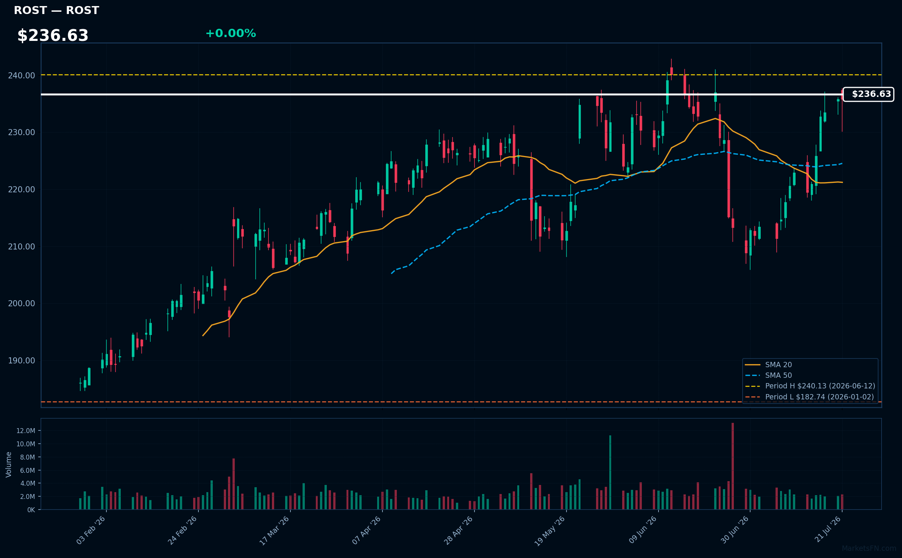
Task: Click the 6.0M volume axis label
Action: (x=28, y=471)
